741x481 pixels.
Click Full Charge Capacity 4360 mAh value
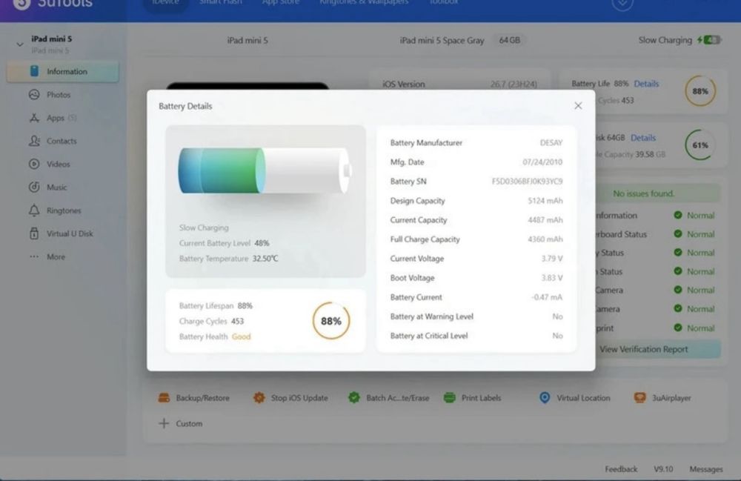(x=545, y=239)
